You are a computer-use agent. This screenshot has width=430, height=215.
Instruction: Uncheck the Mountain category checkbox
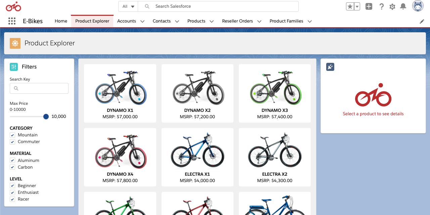click(x=12, y=135)
